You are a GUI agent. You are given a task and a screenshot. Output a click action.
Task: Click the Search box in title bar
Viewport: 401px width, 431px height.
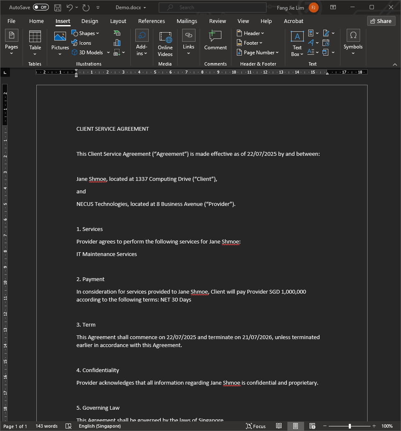(x=213, y=8)
